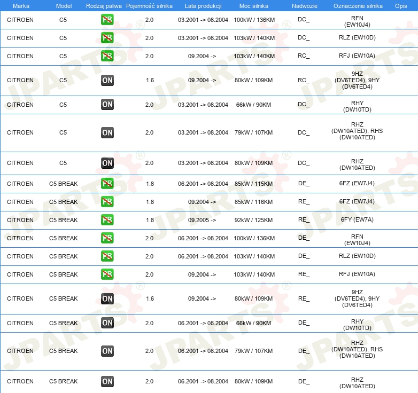
Task: Select the C5 BREAK row's RFJ (EW10A) engine code
Action: pos(357,274)
